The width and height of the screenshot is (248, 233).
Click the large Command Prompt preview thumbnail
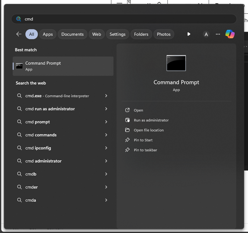(176, 63)
